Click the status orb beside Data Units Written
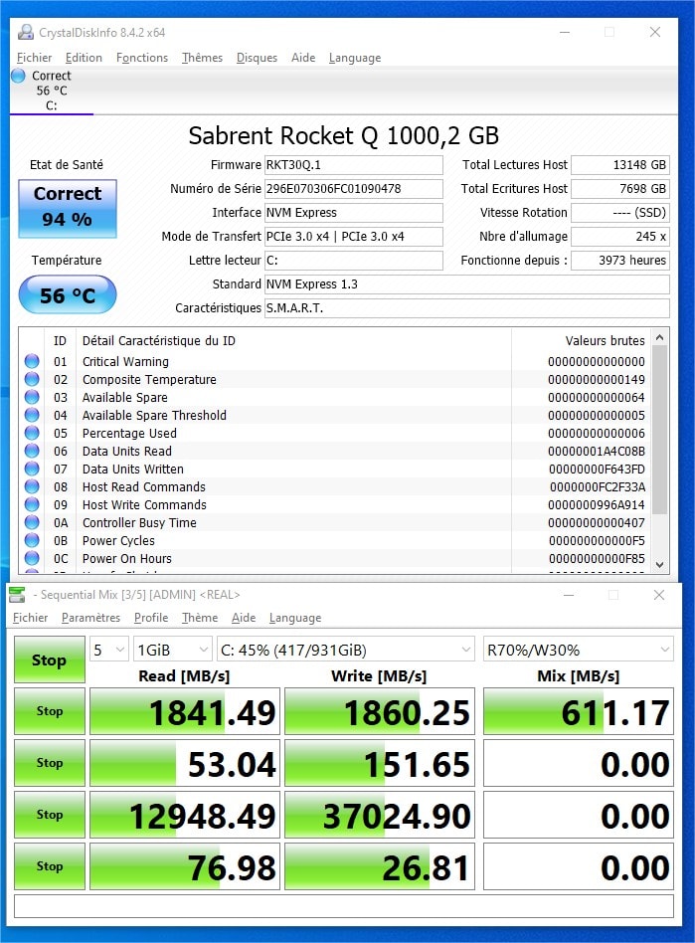 32,470
